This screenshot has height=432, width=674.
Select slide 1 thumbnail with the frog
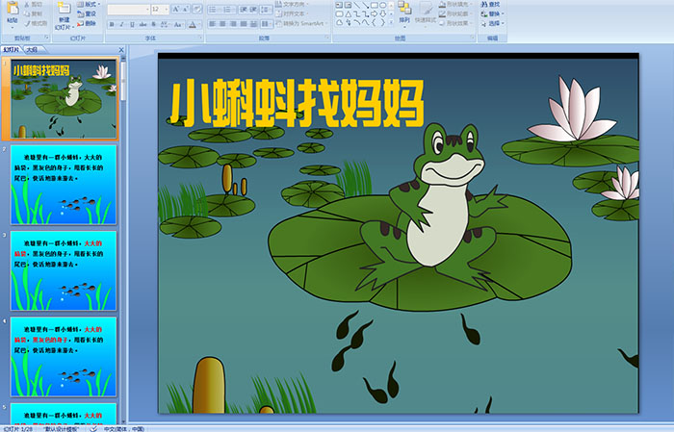pyautogui.click(x=64, y=99)
